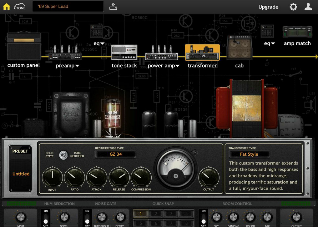Viewport: 318px width, 227px height.
Task: Click the RELEASE knob
Action: (119, 177)
